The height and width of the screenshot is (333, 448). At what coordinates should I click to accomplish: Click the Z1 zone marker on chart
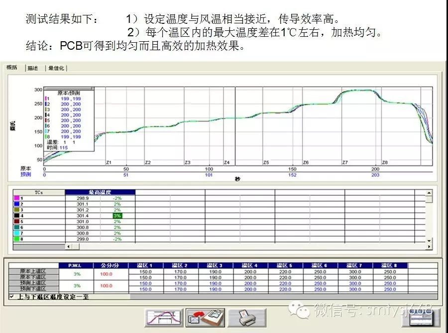point(109,163)
